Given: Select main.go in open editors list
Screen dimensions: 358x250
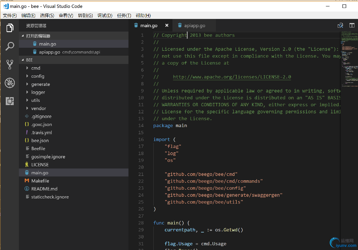Looking at the screenshot, I should tap(74, 44).
